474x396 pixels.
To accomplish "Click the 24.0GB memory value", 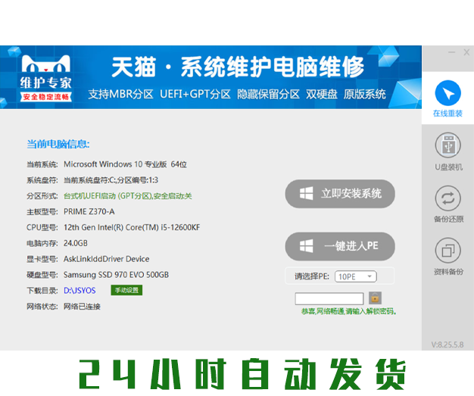I will tap(76, 243).
